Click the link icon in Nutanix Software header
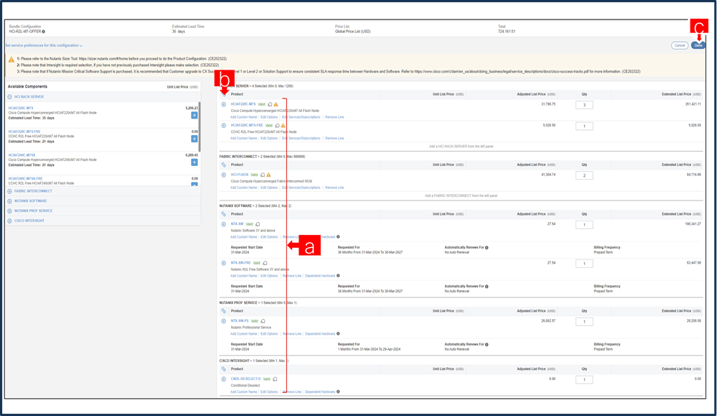717x416 pixels. pos(224,214)
